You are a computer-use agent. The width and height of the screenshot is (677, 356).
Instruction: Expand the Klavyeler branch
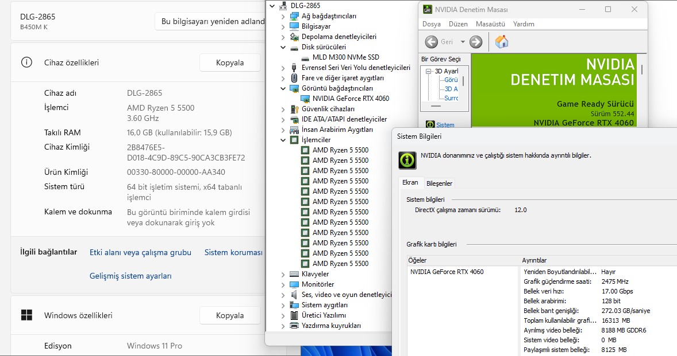[283, 275]
